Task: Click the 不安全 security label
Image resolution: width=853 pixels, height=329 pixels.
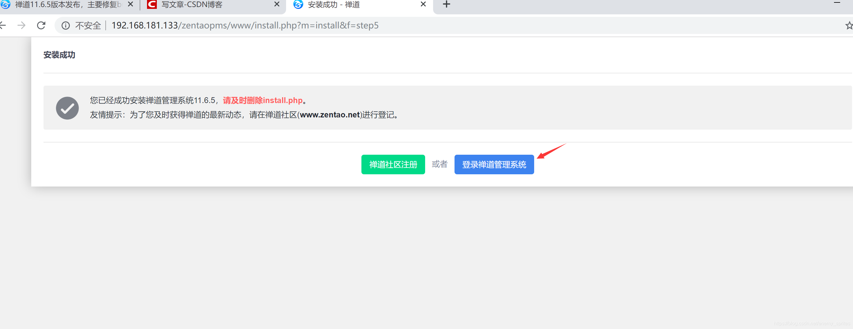Action: pos(88,25)
